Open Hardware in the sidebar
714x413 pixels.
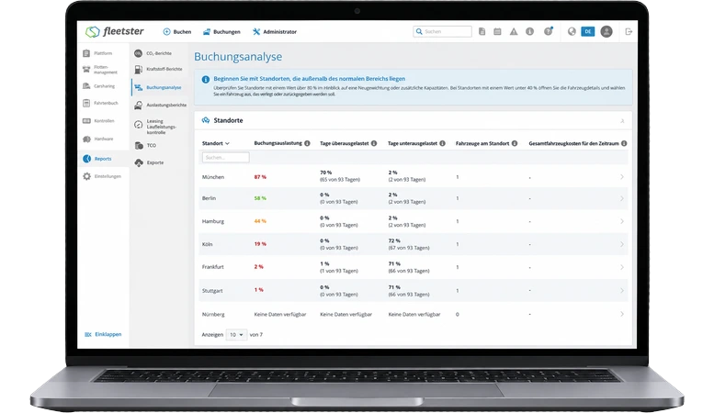pyautogui.click(x=98, y=139)
